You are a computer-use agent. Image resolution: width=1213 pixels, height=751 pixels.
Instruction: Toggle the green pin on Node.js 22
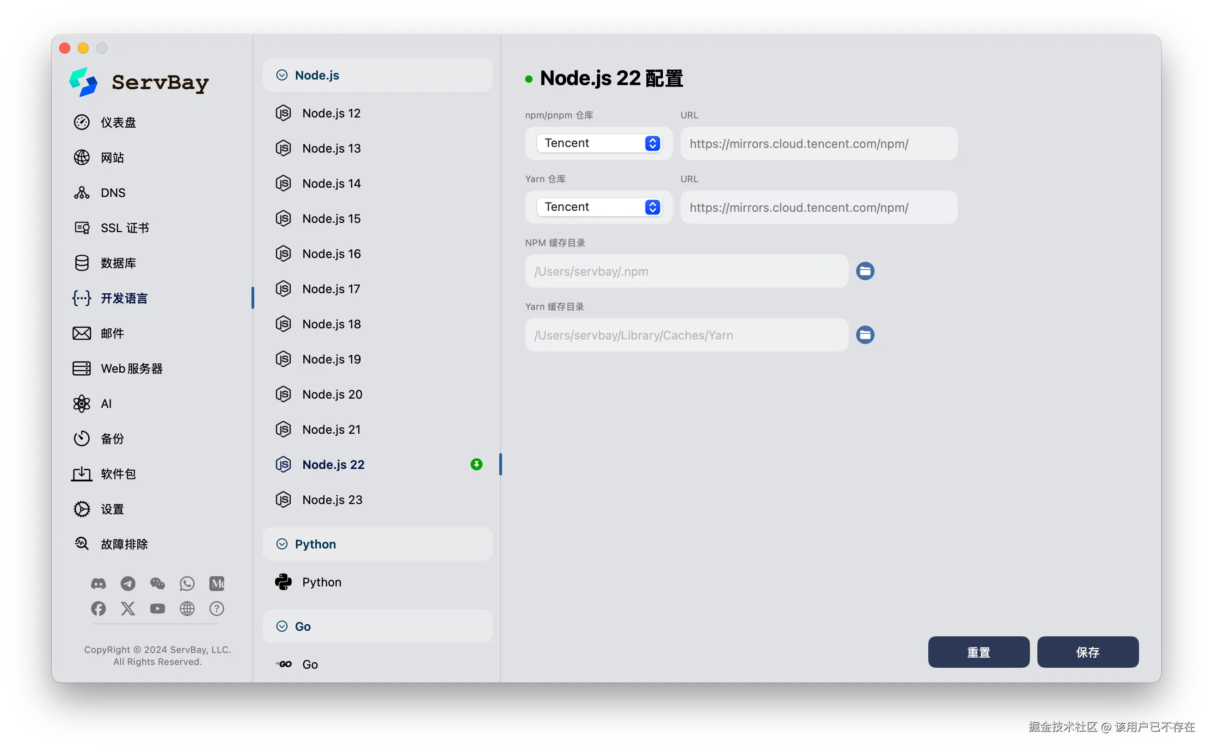click(x=476, y=464)
